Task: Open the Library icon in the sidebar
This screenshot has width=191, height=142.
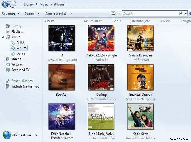Action: (x=8, y=26)
